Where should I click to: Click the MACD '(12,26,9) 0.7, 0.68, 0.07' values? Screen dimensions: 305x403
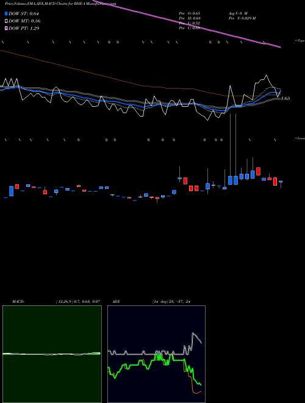pos(78,302)
